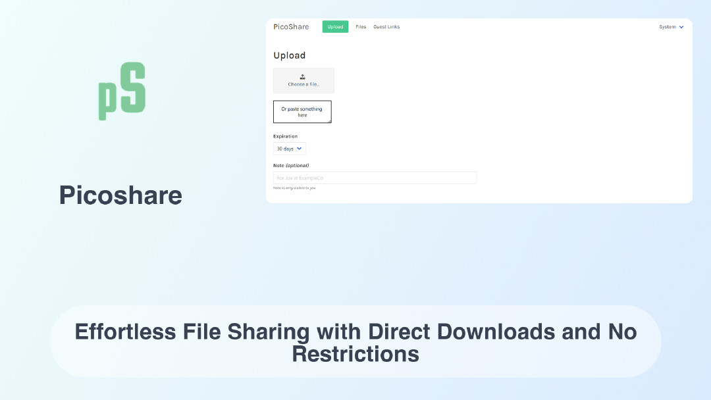This screenshot has height=400, width=711.
Task: Click the Upload page heading
Action: coord(289,55)
